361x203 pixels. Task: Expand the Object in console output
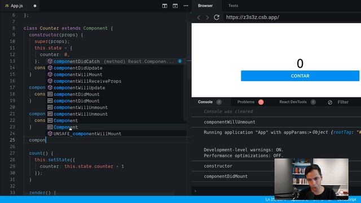[x=311, y=133]
